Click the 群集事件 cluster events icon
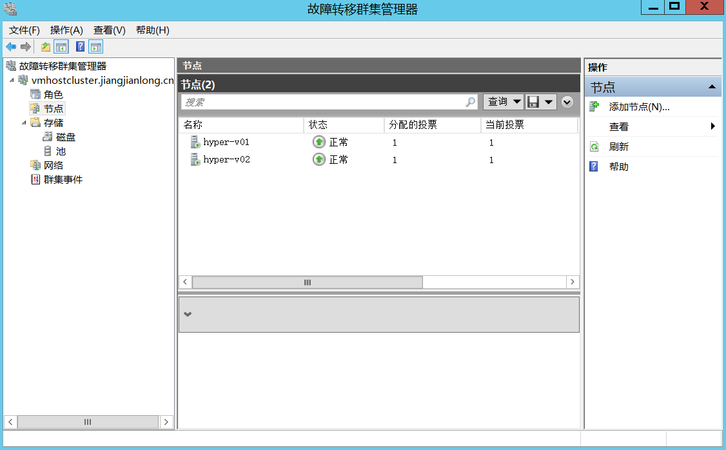Viewport: 726px width, 450px height. click(x=35, y=179)
